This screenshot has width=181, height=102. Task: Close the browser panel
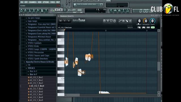click(55, 15)
